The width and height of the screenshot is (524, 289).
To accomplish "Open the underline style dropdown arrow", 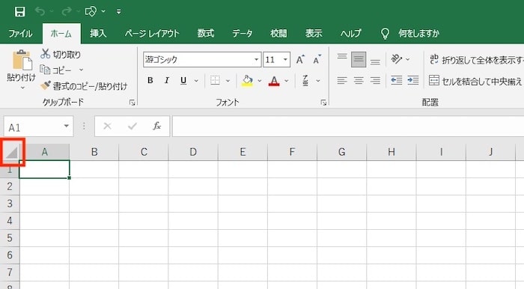I will pos(196,81).
